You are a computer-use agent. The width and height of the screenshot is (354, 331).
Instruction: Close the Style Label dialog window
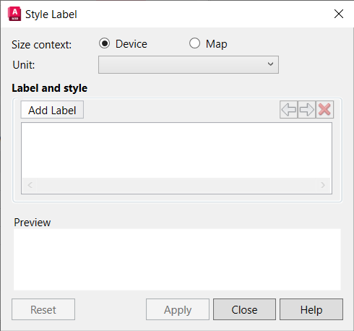339,14
